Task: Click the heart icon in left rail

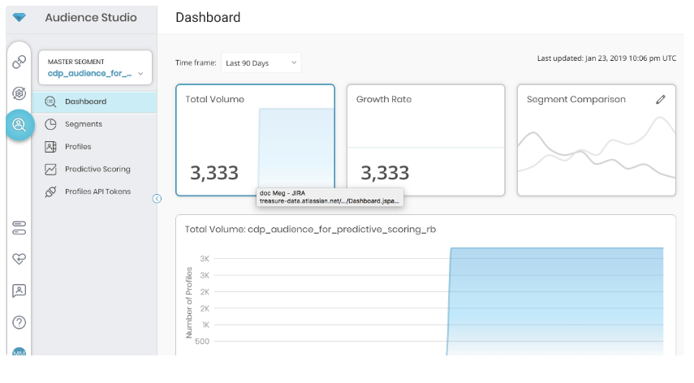Action: coord(19,259)
